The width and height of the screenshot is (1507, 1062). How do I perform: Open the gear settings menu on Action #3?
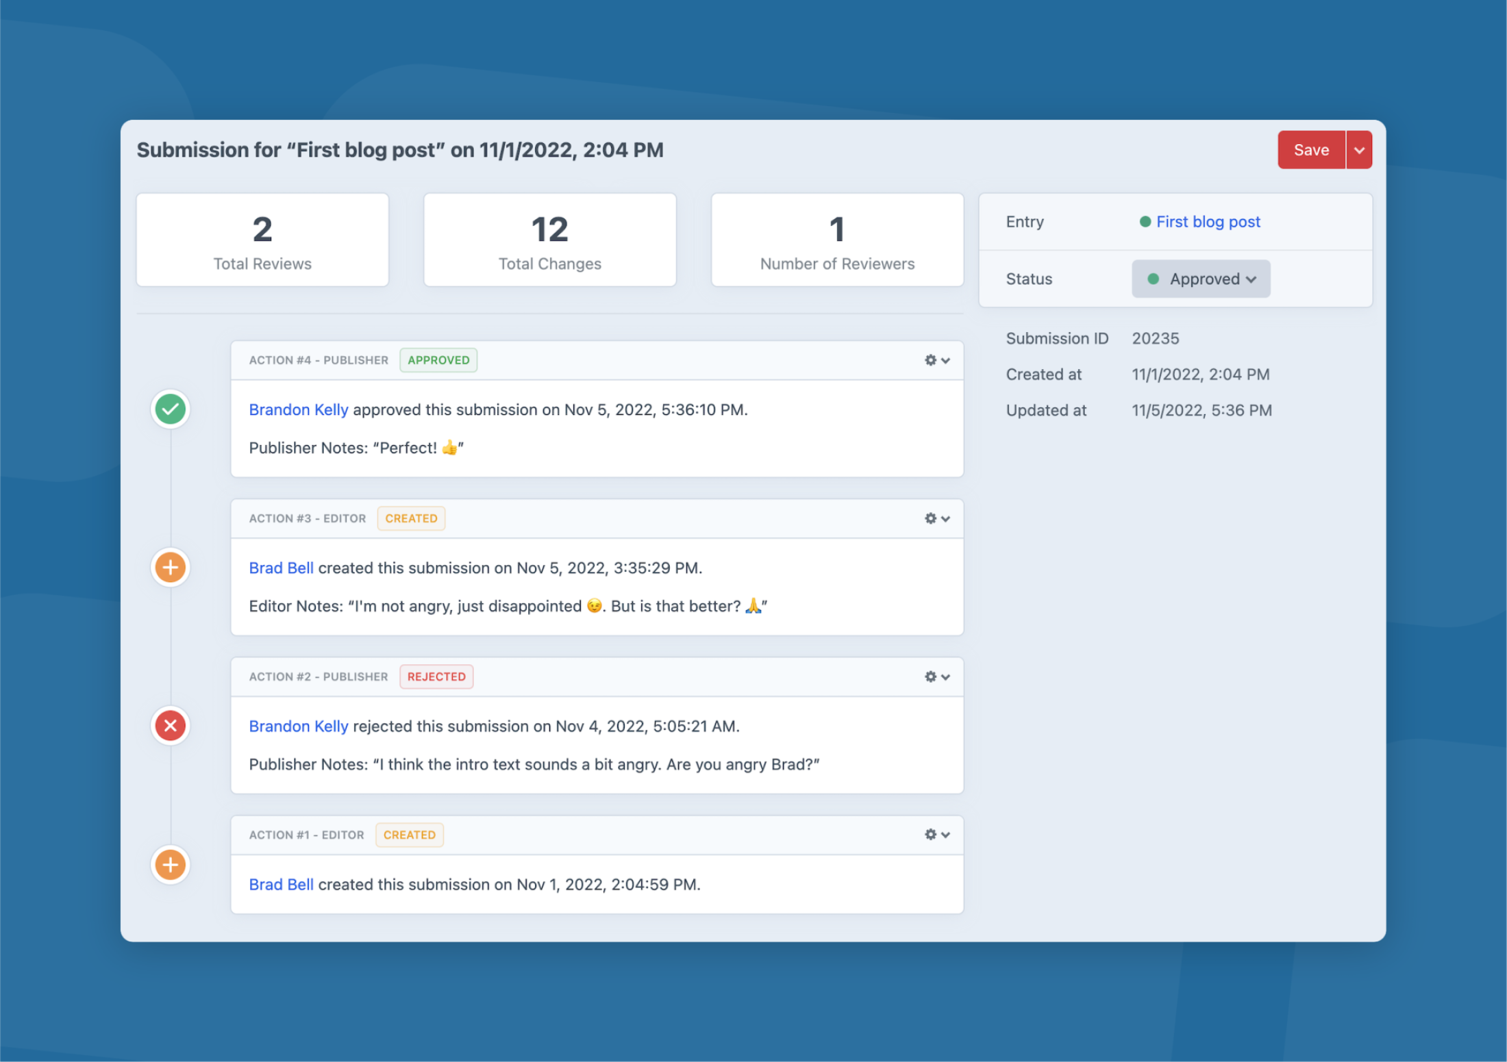click(x=936, y=518)
